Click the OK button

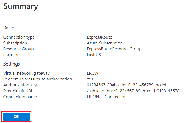click(17, 117)
